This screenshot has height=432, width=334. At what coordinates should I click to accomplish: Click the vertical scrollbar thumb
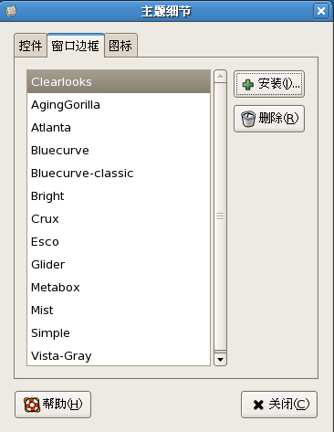220,216
